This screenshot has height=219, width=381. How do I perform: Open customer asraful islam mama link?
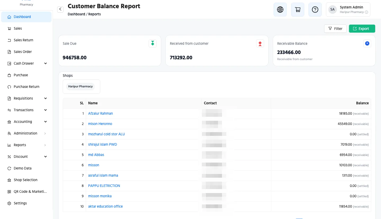click(103, 176)
